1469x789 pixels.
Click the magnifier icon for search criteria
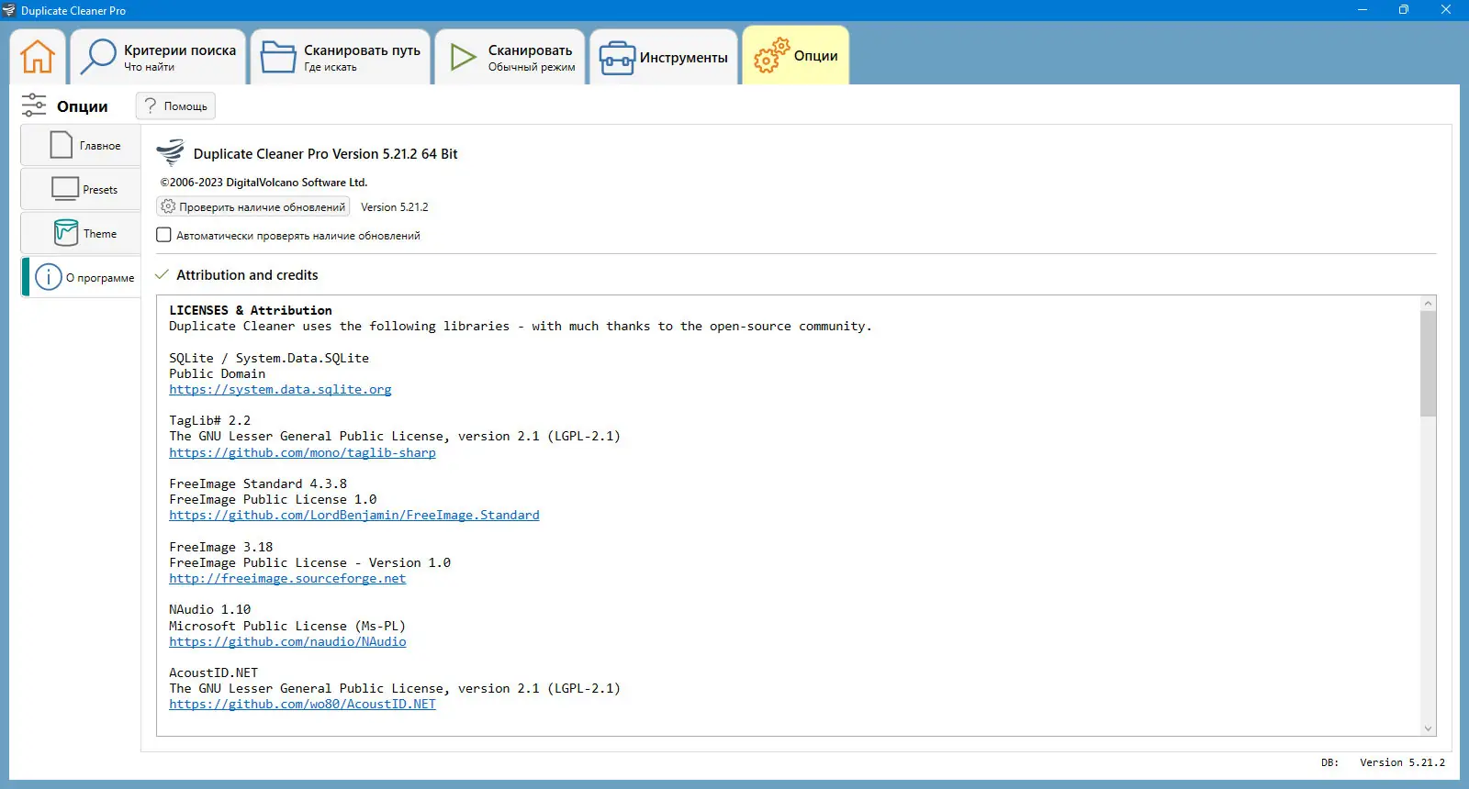click(98, 57)
